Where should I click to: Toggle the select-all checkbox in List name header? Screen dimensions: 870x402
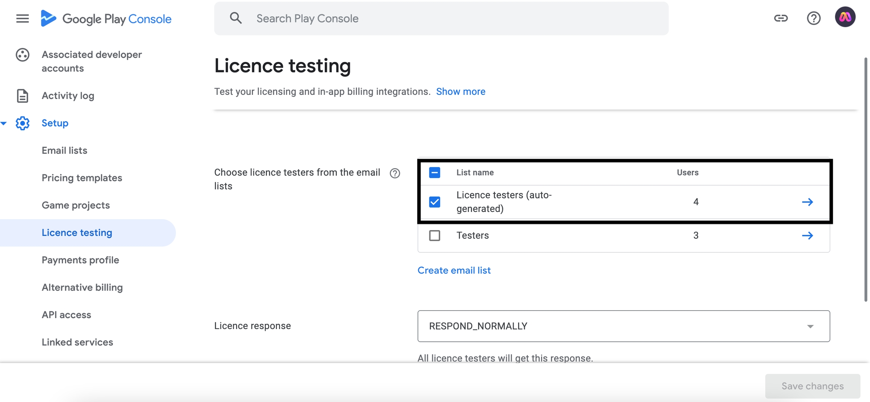tap(435, 173)
